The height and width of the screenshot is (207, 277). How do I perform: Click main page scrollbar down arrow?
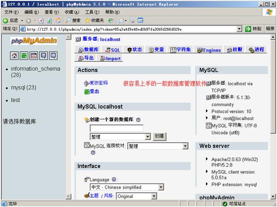click(x=273, y=196)
